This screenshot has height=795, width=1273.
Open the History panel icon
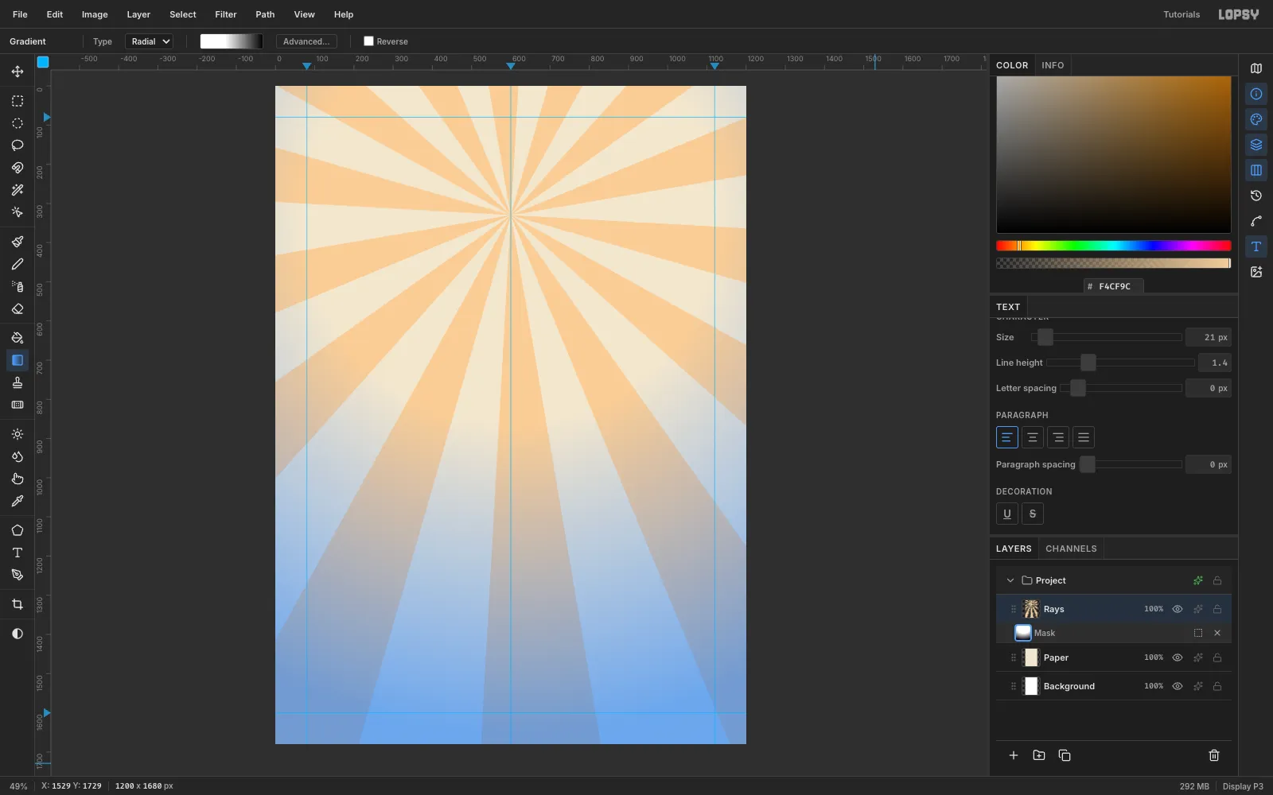[x=1256, y=196]
